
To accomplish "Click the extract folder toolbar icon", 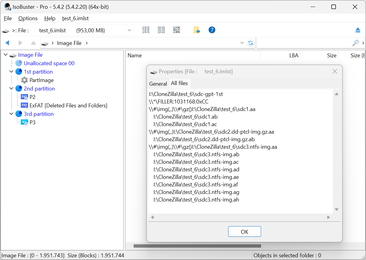I will coord(197,30).
